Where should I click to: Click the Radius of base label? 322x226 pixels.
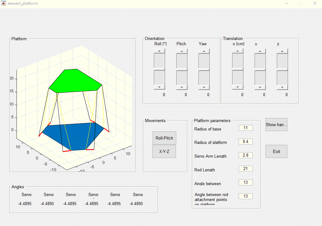pyautogui.click(x=207, y=129)
